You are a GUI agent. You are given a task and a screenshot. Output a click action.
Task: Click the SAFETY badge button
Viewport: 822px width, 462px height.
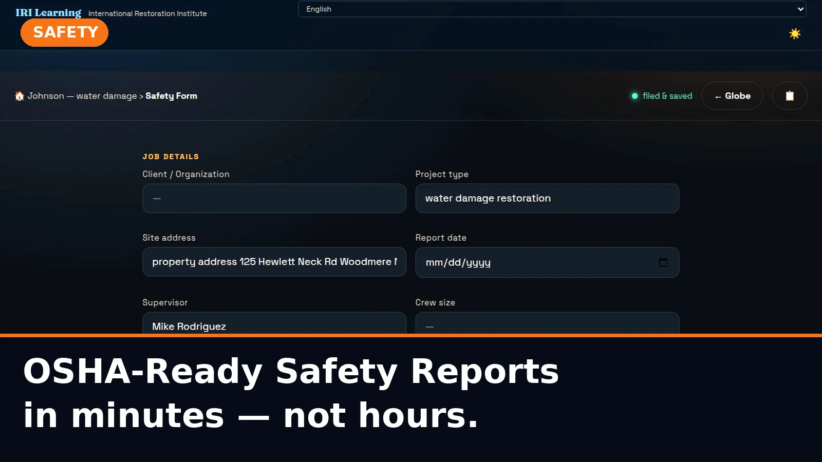tap(65, 32)
